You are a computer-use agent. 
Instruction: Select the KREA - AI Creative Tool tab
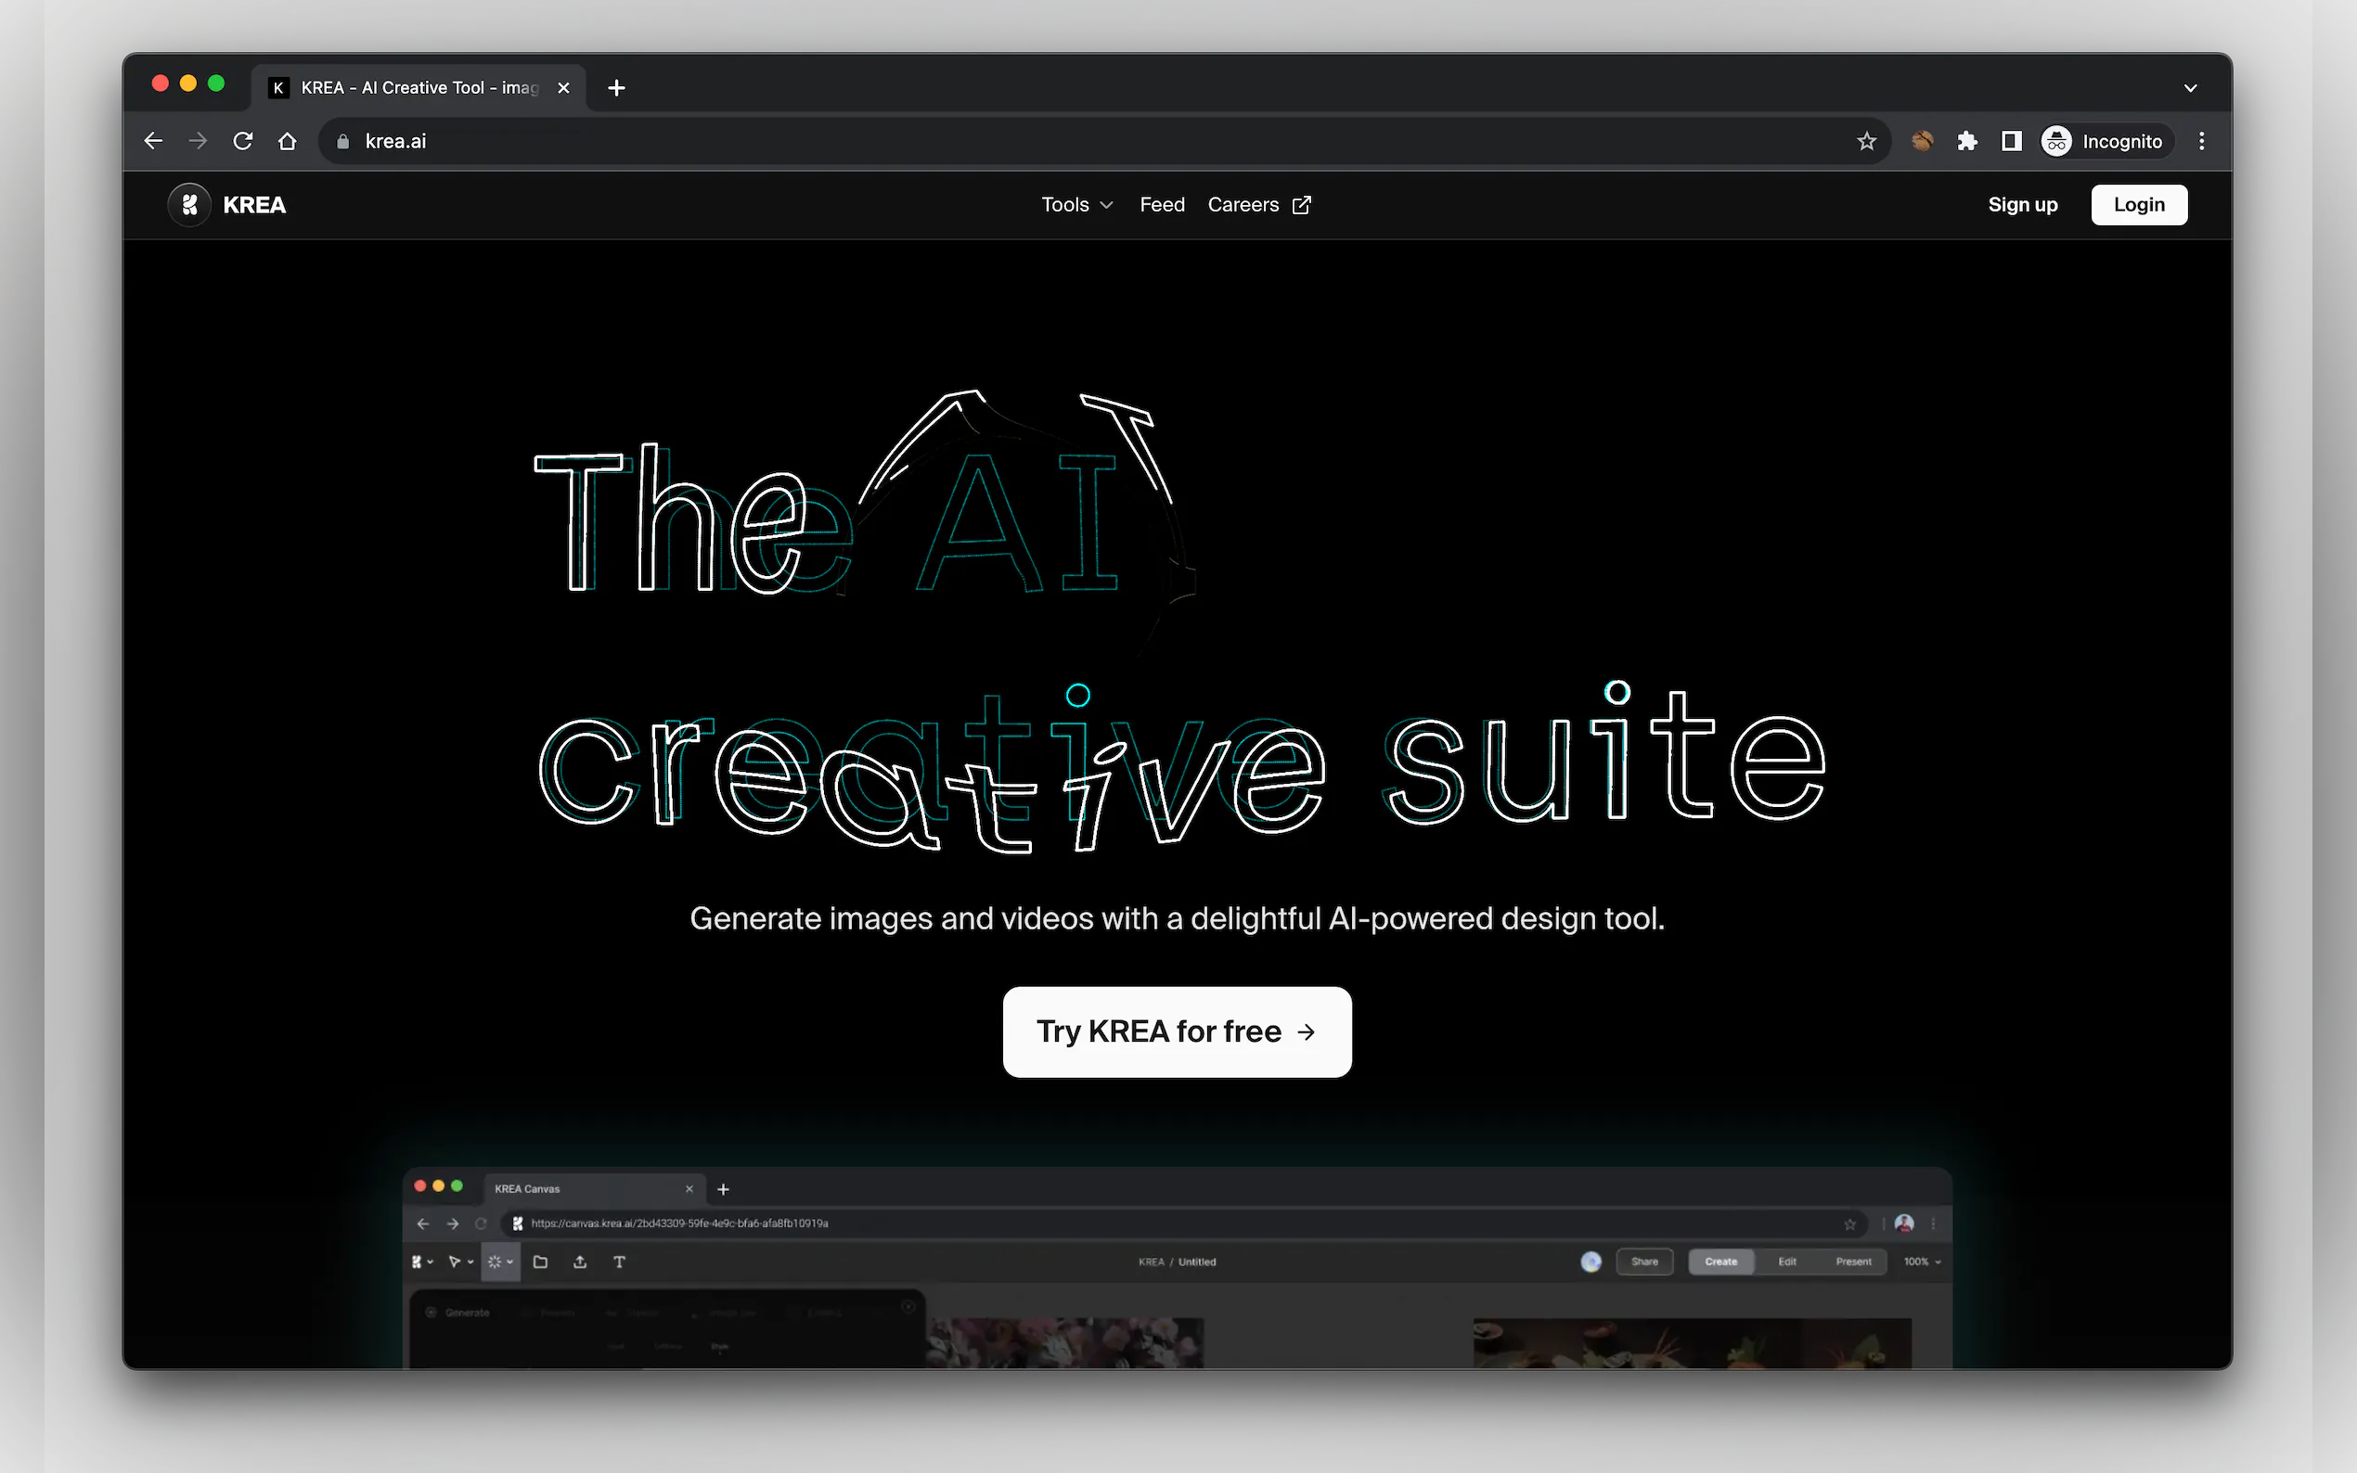(419, 88)
